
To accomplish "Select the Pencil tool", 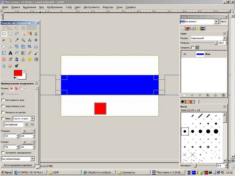I will tap(30, 53).
